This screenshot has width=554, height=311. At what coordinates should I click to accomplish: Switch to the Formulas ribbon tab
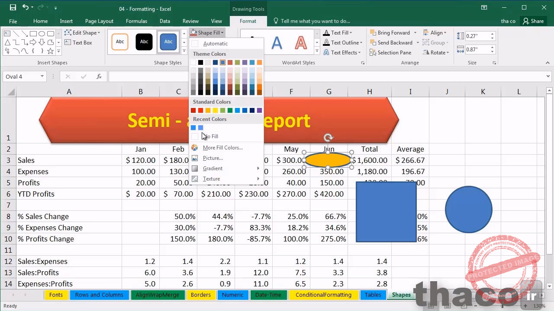(136, 21)
